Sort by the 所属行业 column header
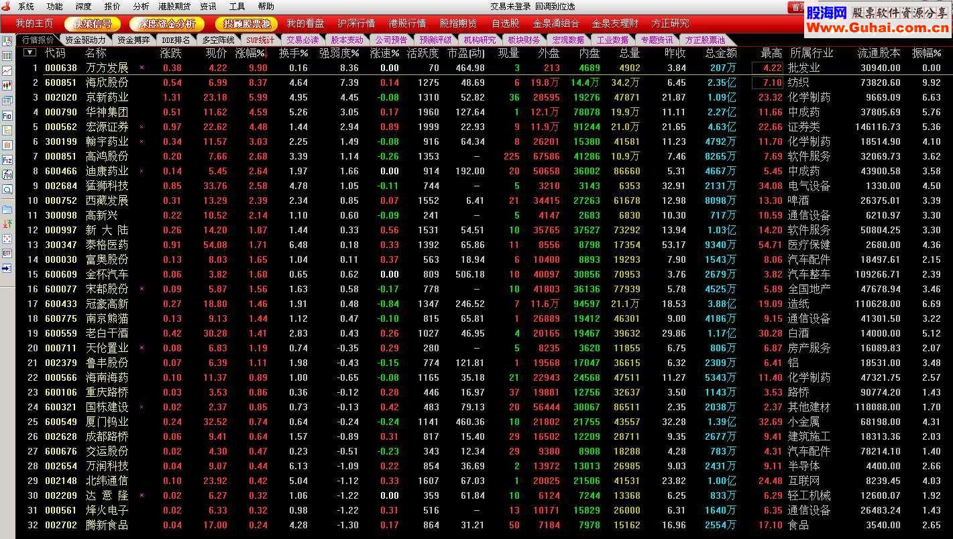Image resolution: width=953 pixels, height=539 pixels. [x=811, y=52]
